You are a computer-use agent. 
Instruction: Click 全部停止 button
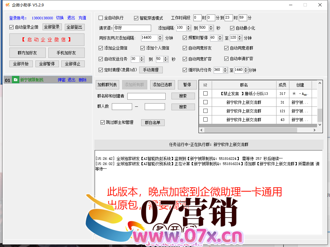[x=73, y=64]
